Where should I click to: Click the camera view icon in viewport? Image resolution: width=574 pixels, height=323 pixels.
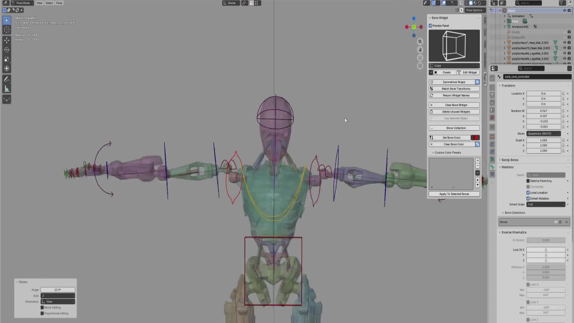[x=420, y=58]
